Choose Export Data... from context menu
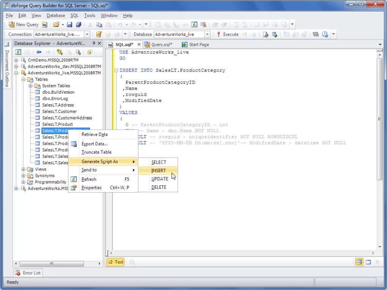The image size is (387, 290). (103, 144)
